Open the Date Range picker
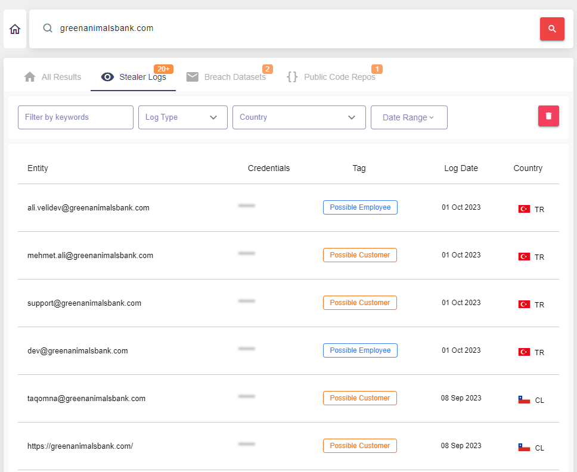 [x=409, y=117]
